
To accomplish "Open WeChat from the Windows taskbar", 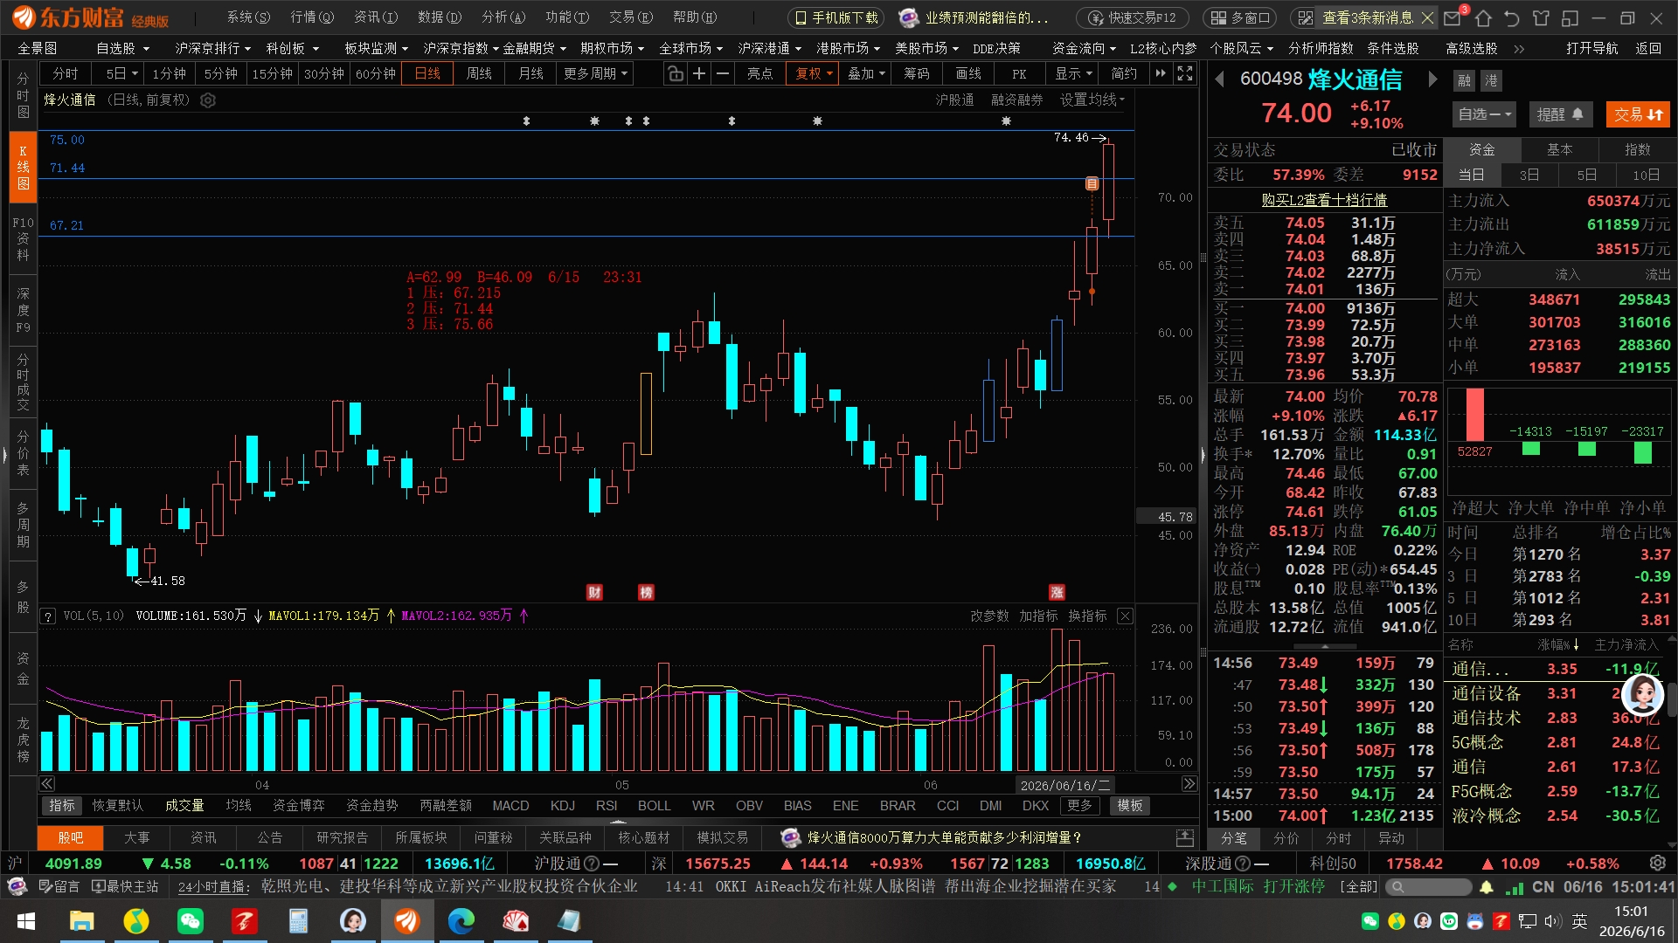I will point(190,921).
